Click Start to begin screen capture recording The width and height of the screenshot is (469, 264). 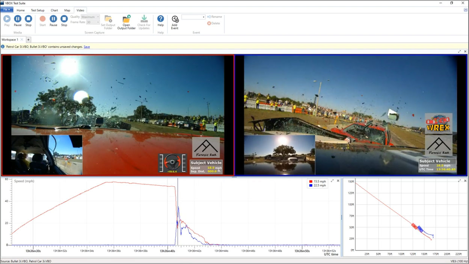(42, 19)
